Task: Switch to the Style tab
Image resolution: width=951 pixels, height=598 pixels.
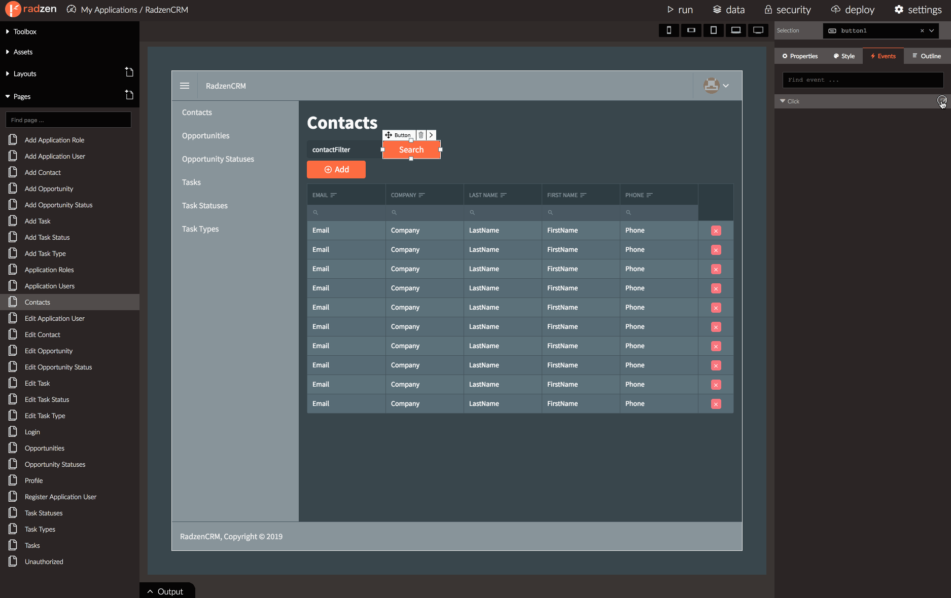Action: 844,56
